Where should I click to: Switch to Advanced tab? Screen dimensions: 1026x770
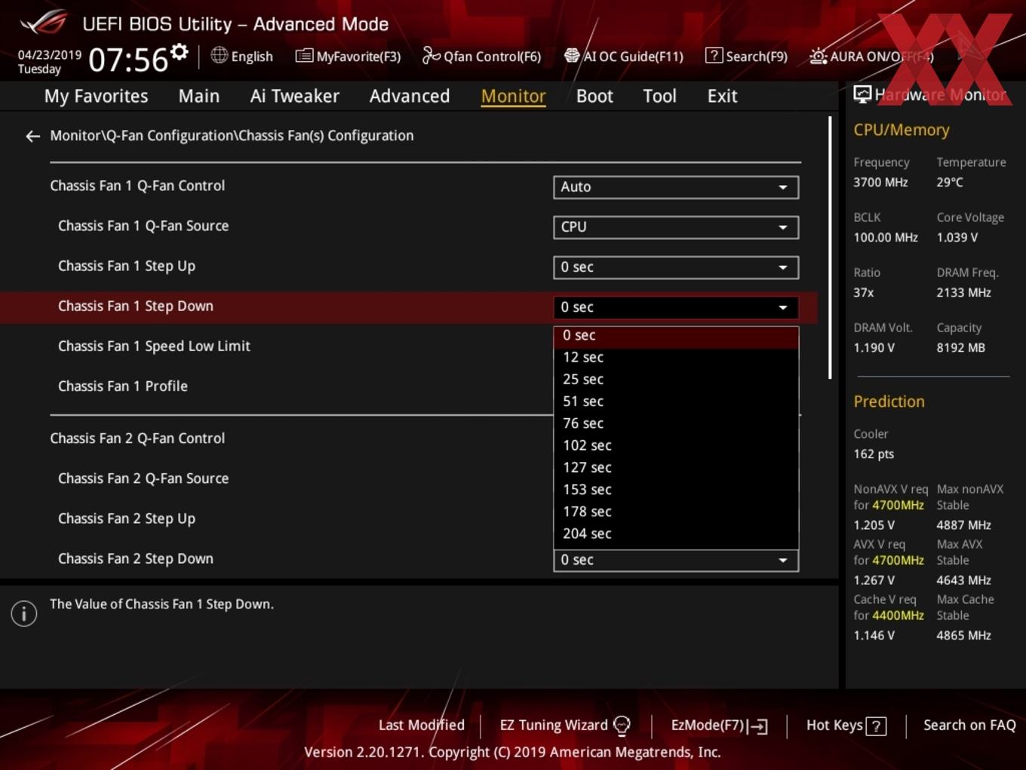tap(410, 97)
